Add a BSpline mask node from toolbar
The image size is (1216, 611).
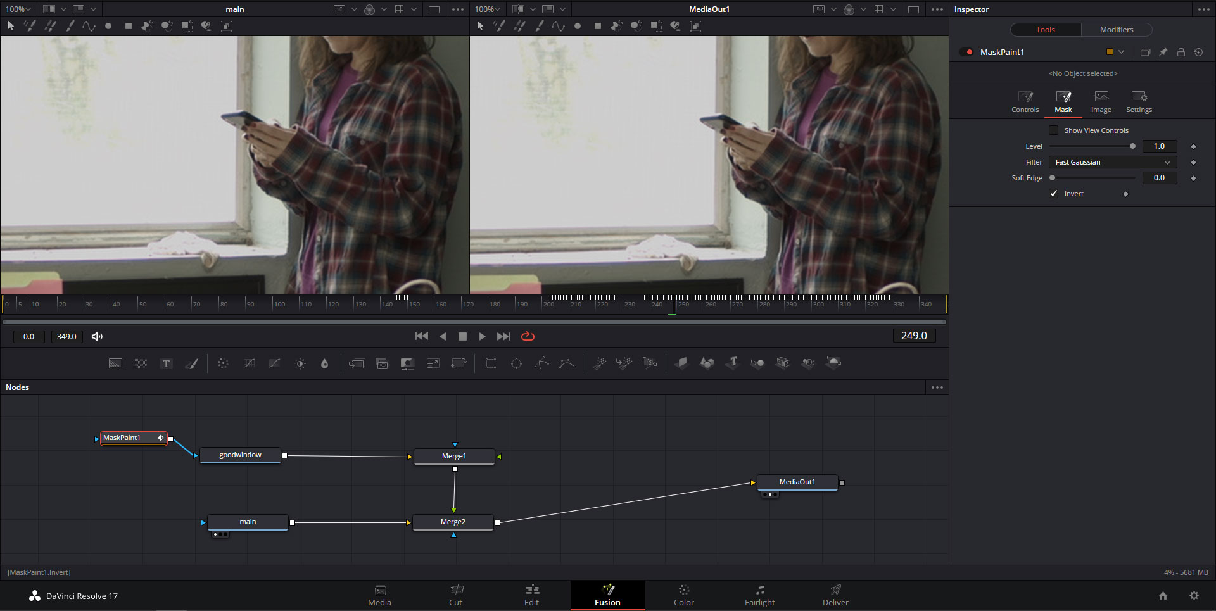[x=567, y=363]
